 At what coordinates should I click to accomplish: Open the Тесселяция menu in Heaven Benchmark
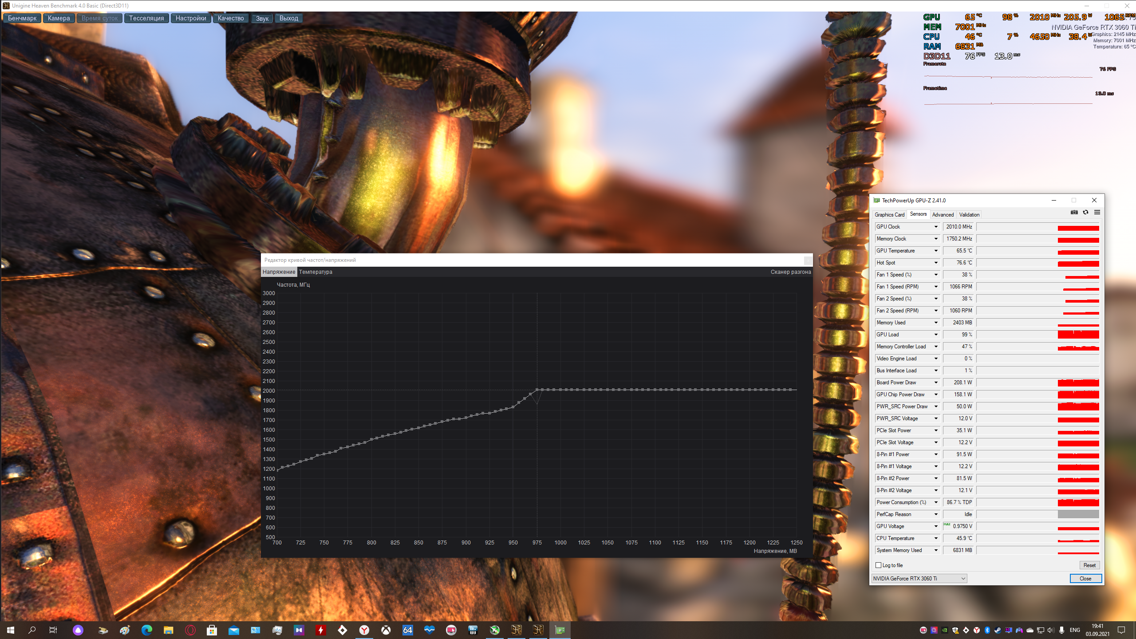pos(146,18)
